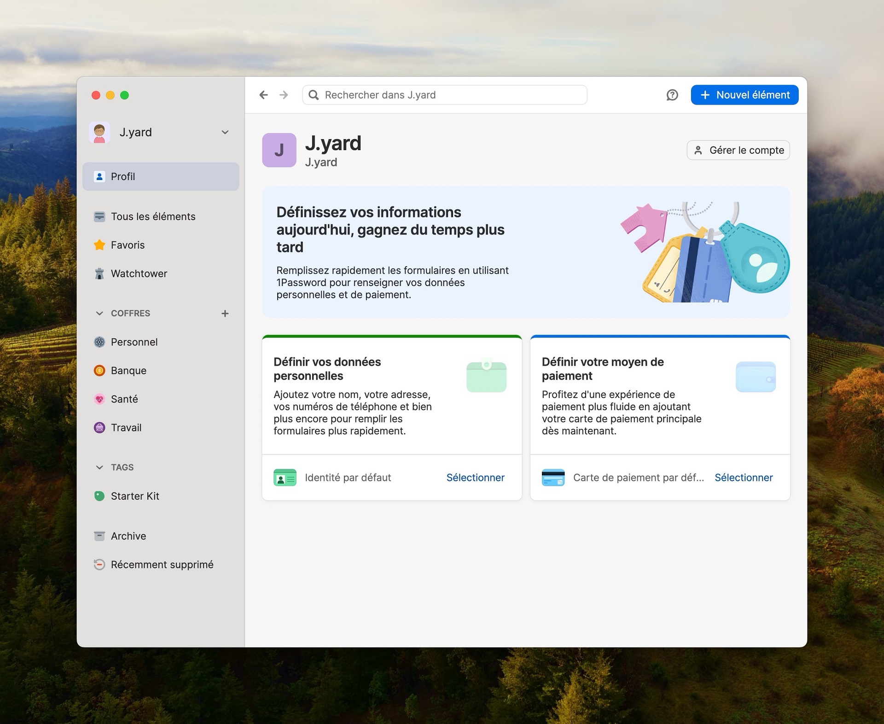The image size is (884, 724).
Task: Open the J.yard account switcher chevron
Action: (x=225, y=133)
